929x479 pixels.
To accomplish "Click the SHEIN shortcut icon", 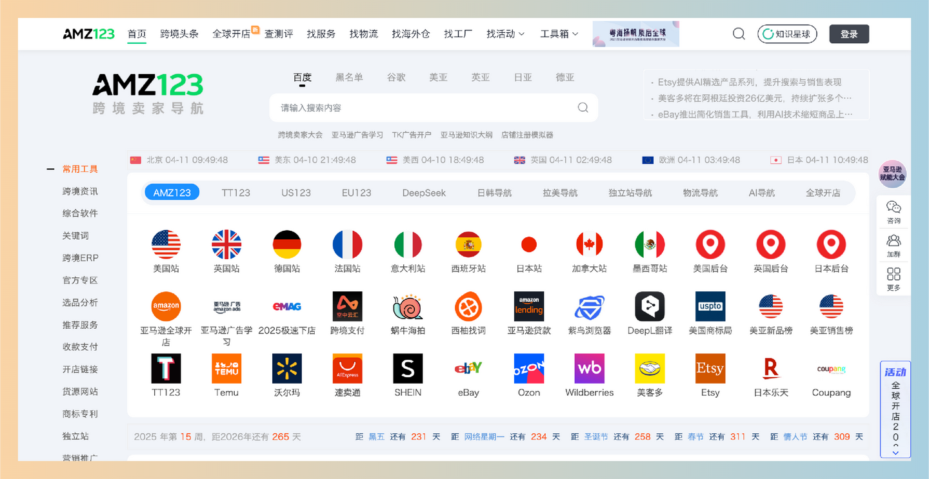I will pyautogui.click(x=408, y=369).
